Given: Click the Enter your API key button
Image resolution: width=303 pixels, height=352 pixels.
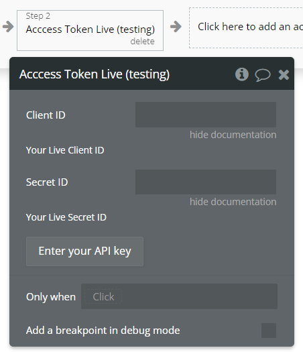Looking at the screenshot, I should (x=84, y=251).
